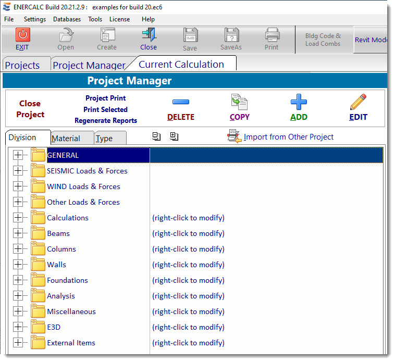Image resolution: width=395 pixels, height=362 pixels.
Task: Switch to the Material tab
Action: 66,139
